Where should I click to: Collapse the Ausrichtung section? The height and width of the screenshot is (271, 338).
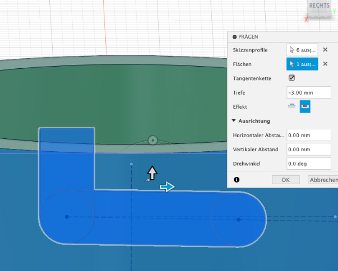tap(234, 121)
